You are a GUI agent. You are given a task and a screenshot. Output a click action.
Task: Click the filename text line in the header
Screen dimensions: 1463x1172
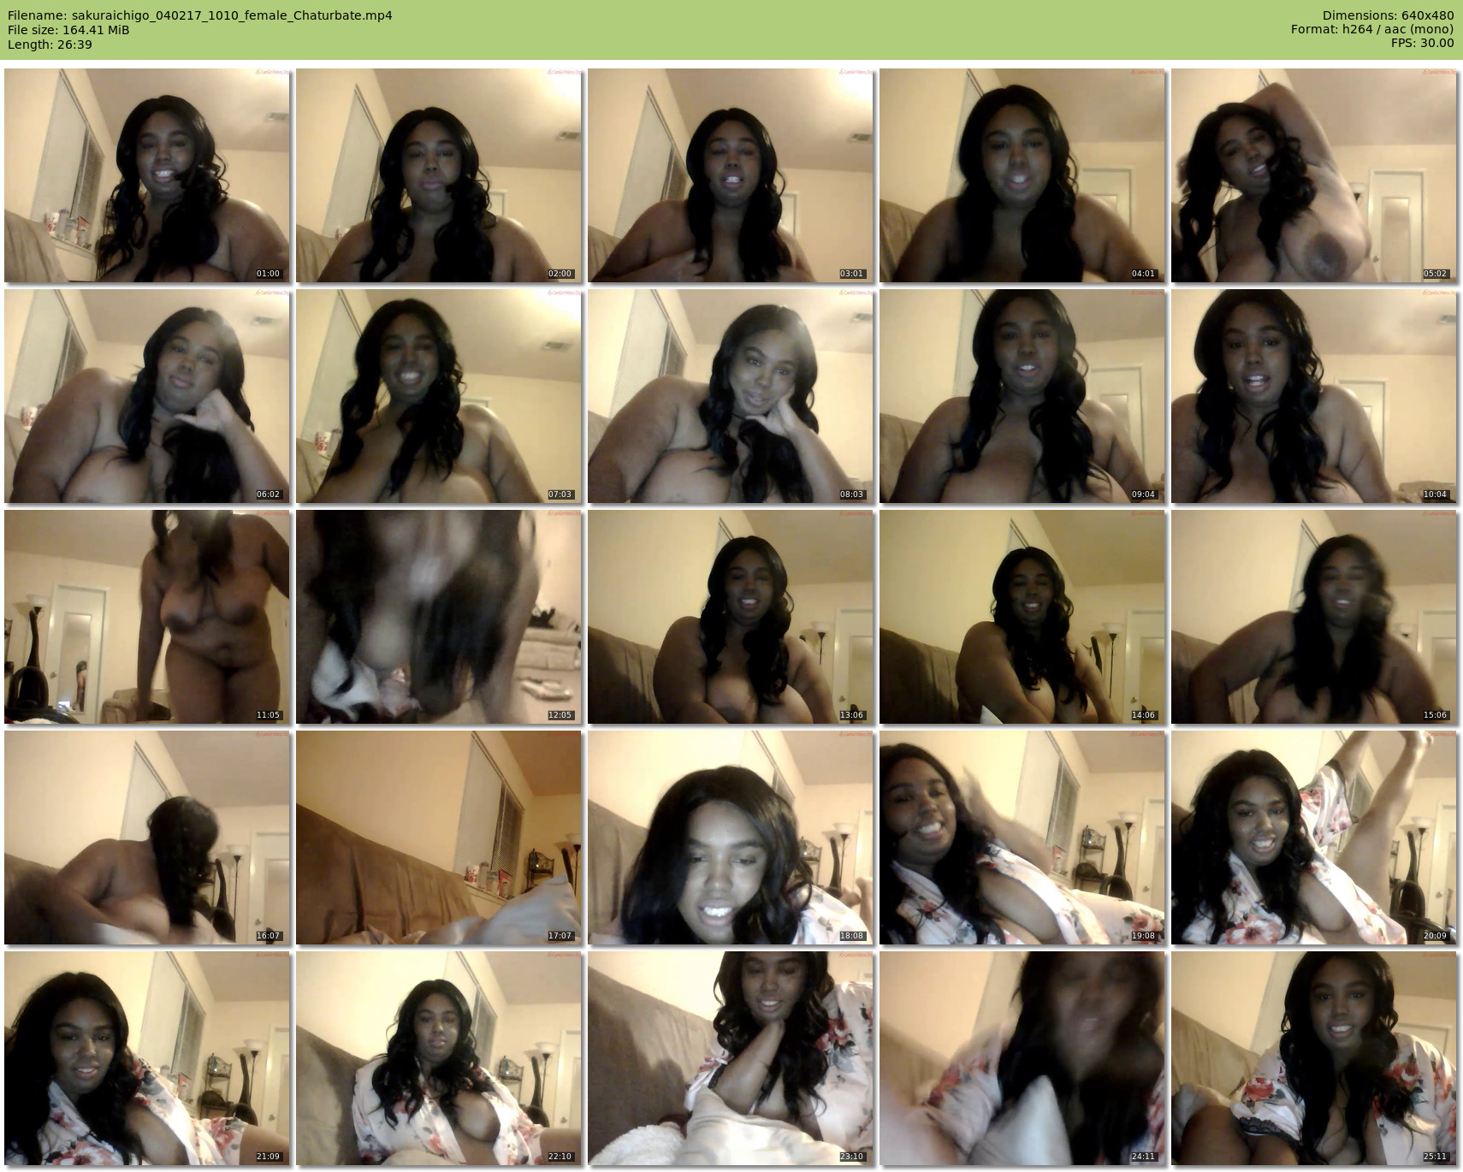tap(199, 15)
